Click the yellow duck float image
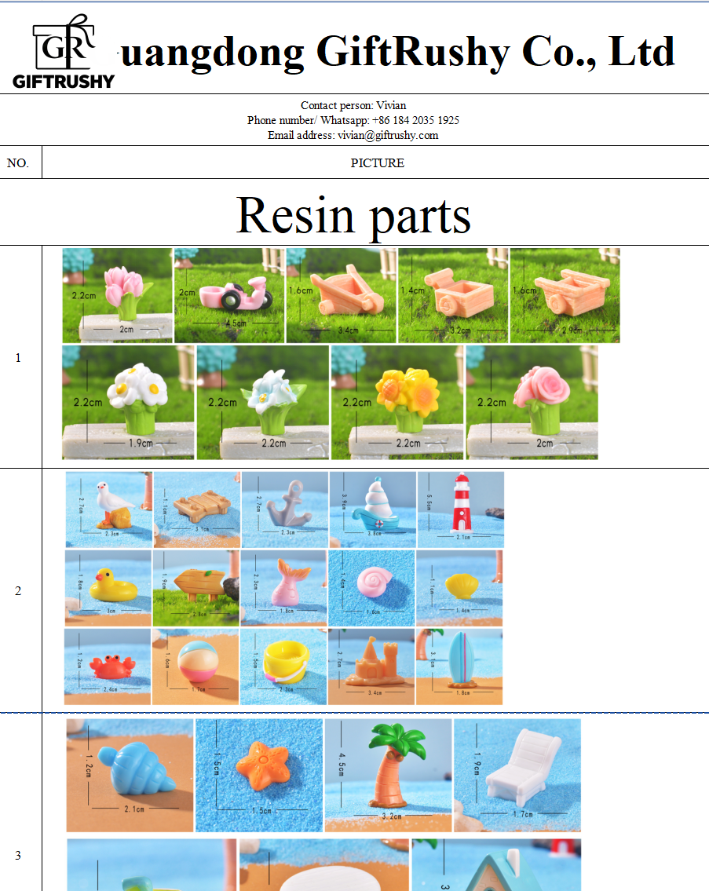The height and width of the screenshot is (891, 709). pyautogui.click(x=108, y=588)
